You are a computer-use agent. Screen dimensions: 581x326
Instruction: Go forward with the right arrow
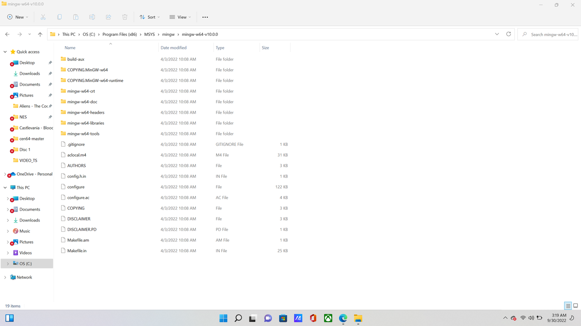(20, 34)
